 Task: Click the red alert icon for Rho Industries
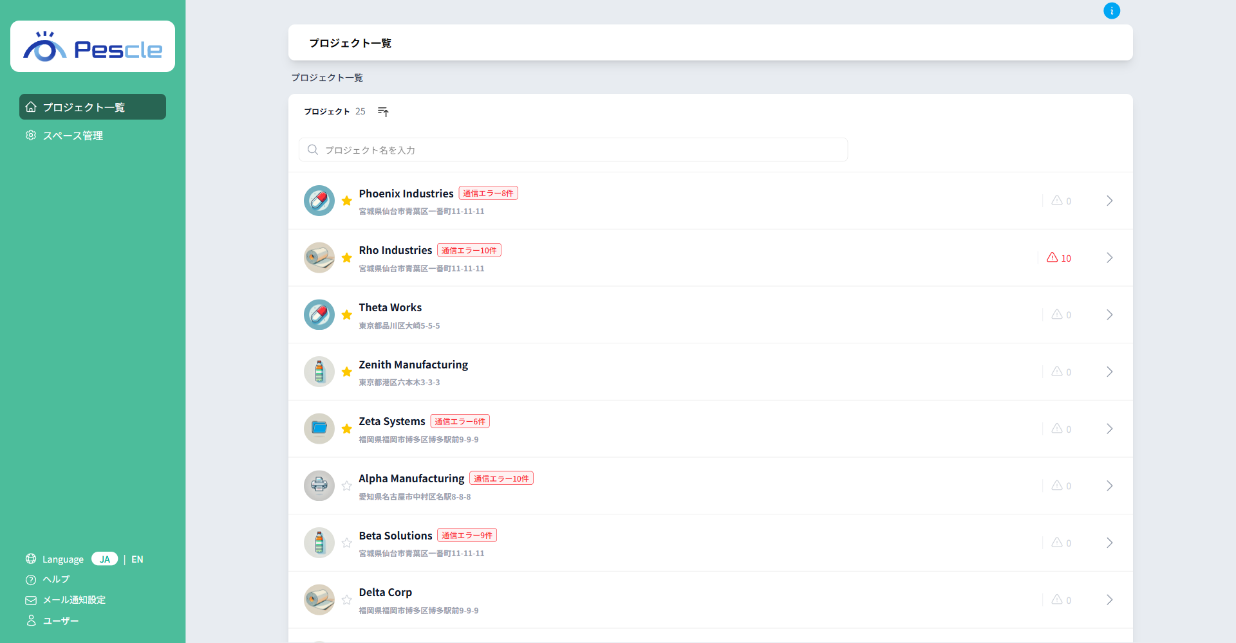coord(1053,257)
